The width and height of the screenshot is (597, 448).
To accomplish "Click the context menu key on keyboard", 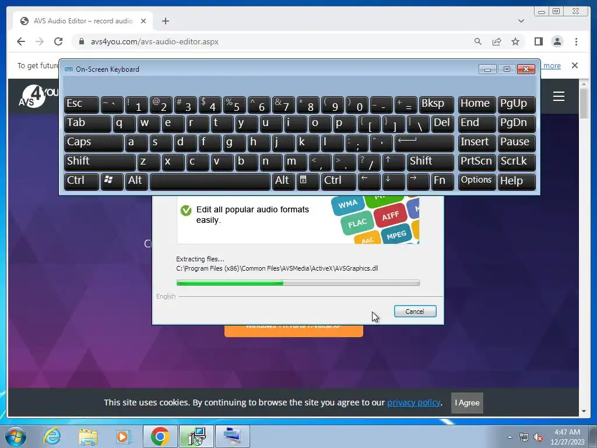I will [x=308, y=181].
